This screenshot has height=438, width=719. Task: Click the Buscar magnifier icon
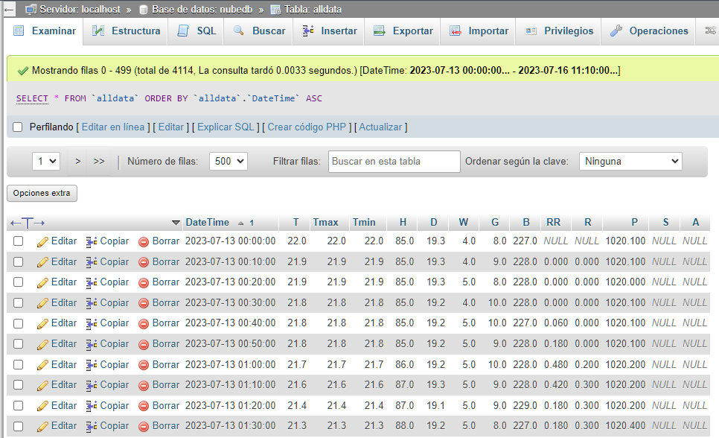click(238, 31)
